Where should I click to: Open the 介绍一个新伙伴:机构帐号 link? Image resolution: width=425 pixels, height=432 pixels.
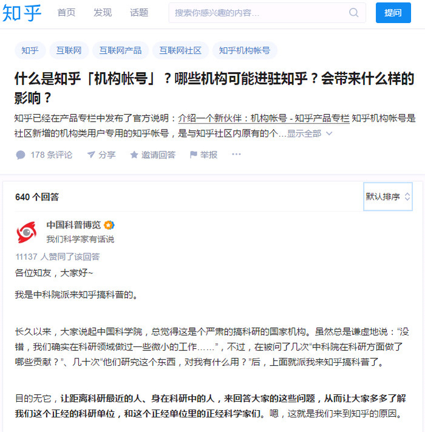tap(263, 118)
